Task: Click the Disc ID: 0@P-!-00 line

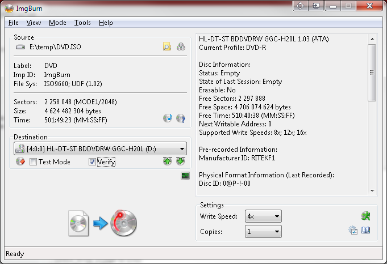Action: point(224,184)
